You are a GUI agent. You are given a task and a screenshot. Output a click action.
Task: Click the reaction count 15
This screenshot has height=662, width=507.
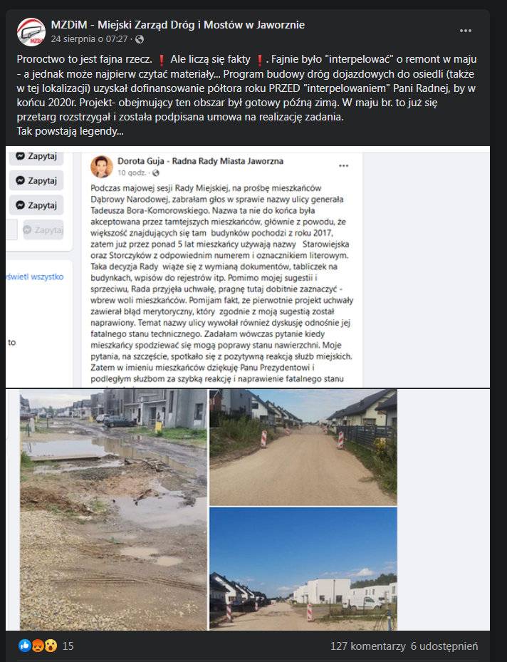(x=68, y=646)
